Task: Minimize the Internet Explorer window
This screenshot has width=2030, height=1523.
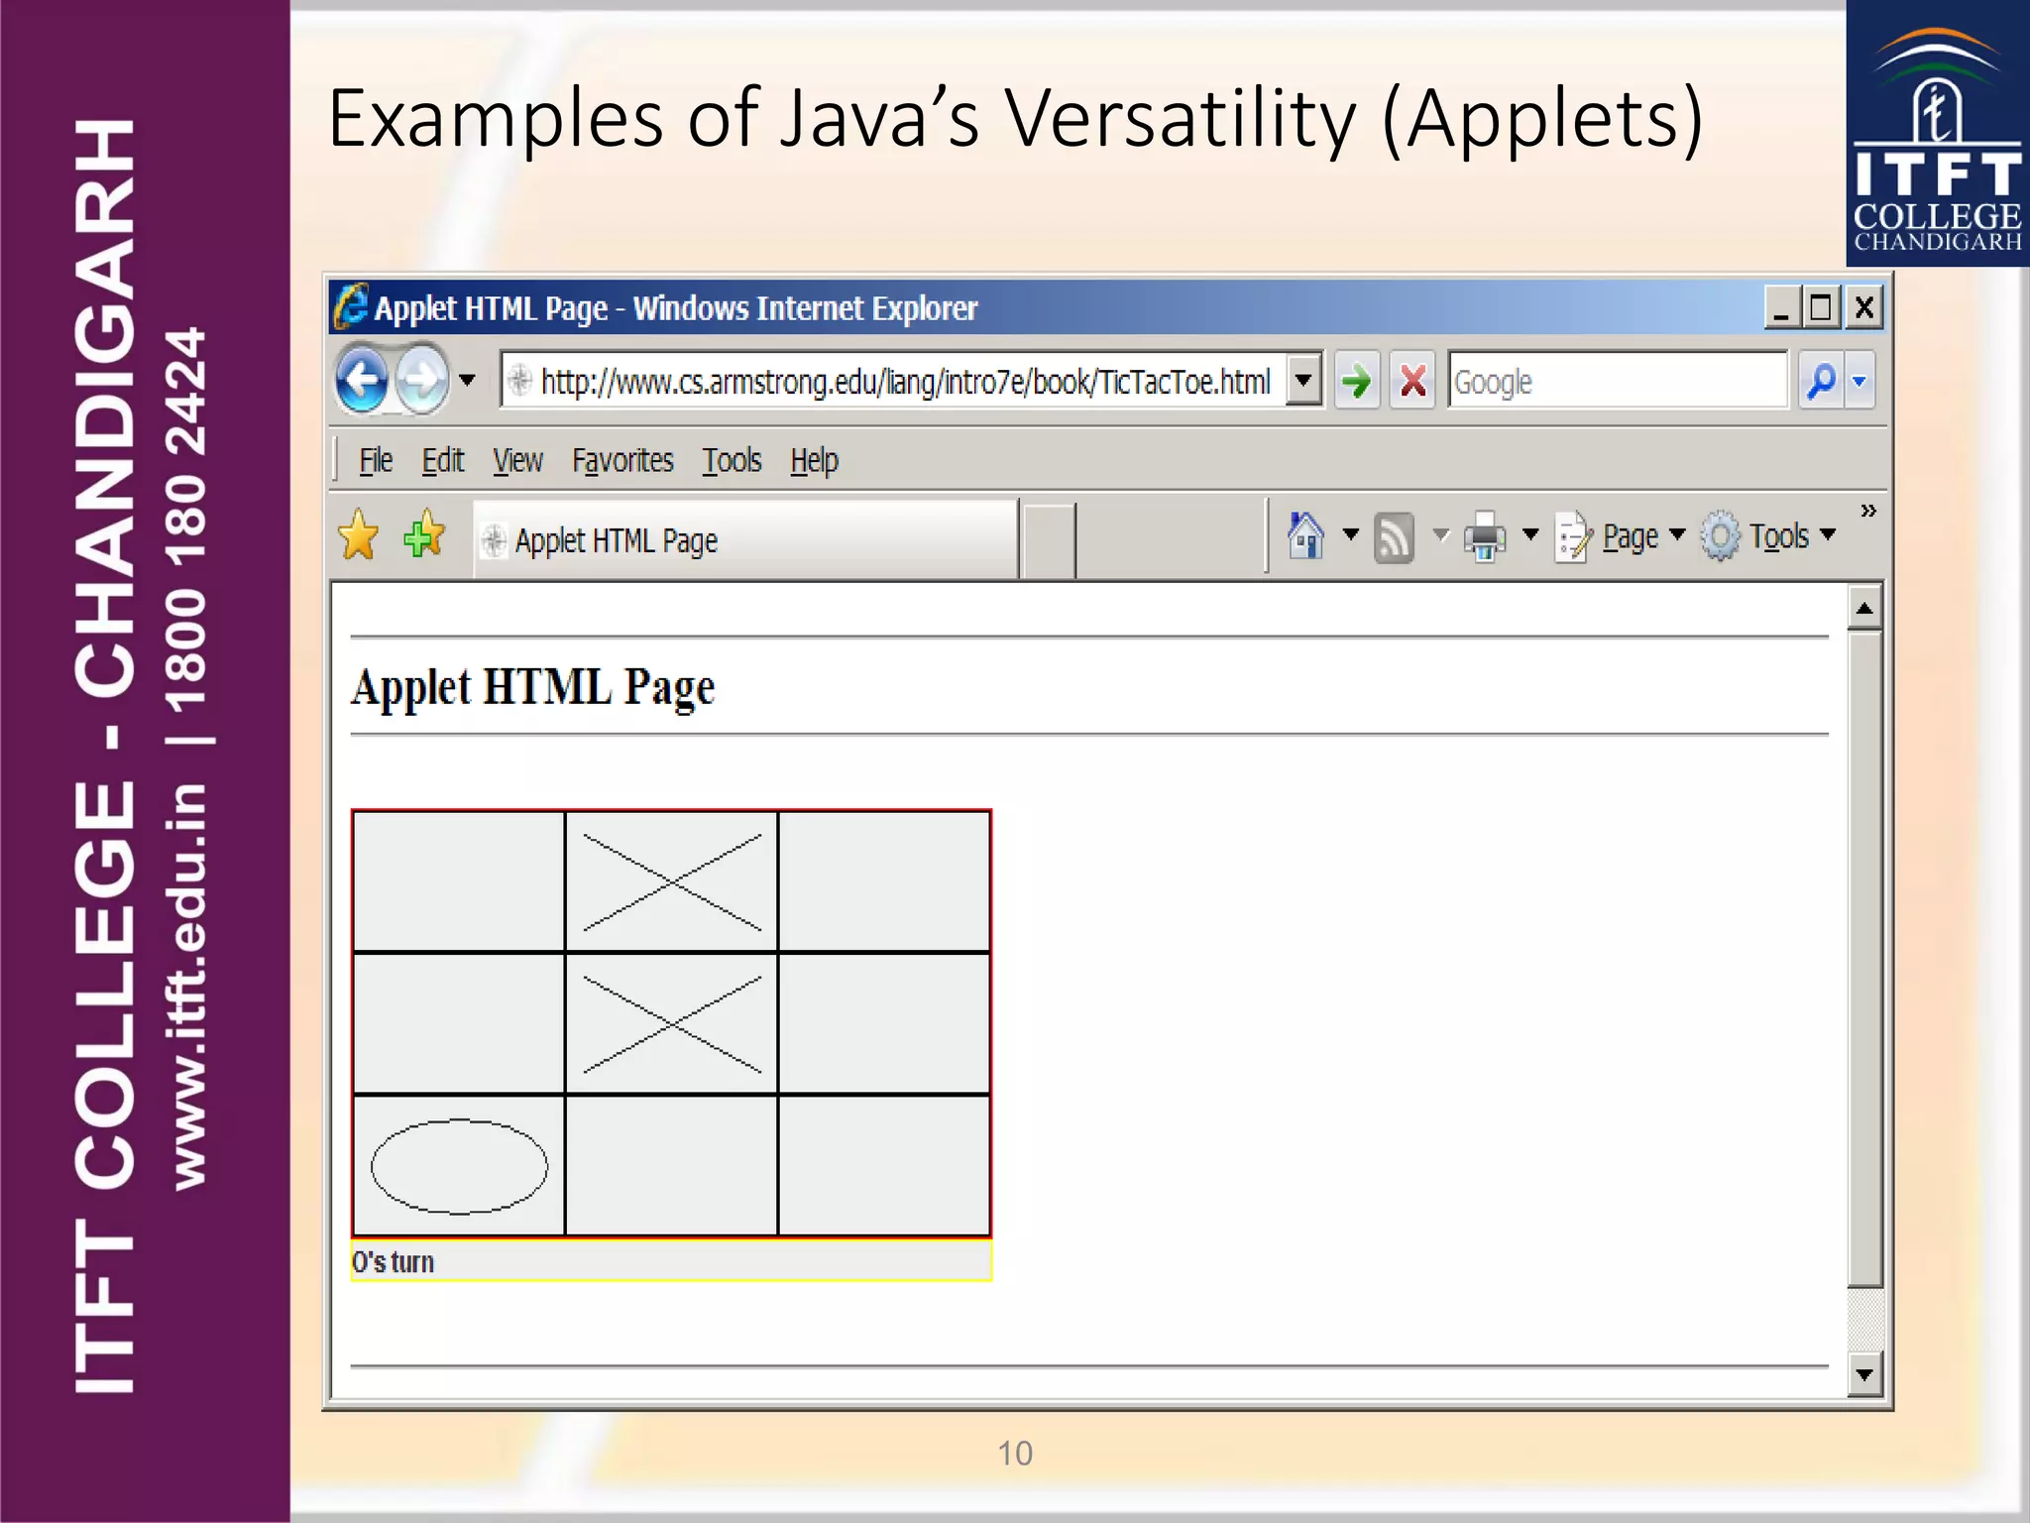Action: tap(1781, 307)
